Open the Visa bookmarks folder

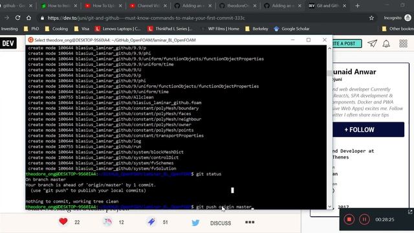pyautogui.click(x=82, y=28)
